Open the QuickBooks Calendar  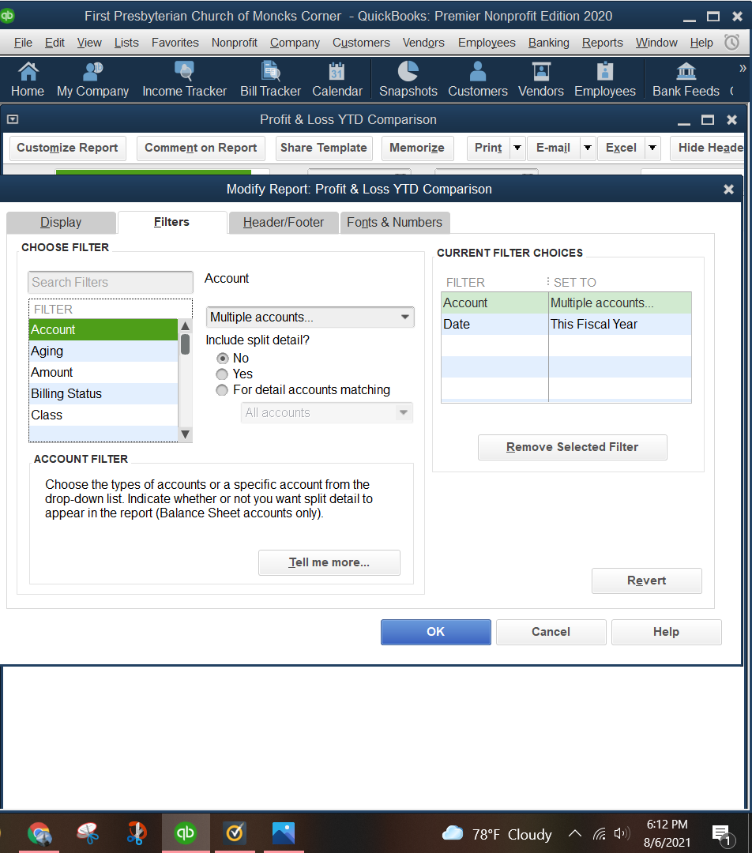(337, 79)
